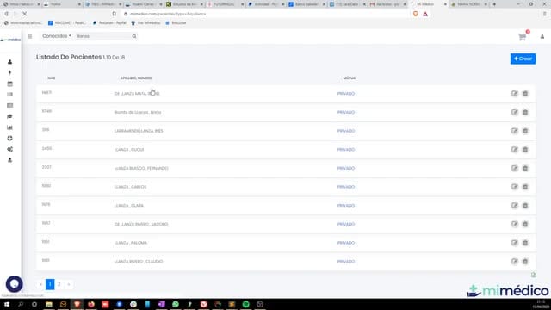Image resolution: width=551 pixels, height=310 pixels.
Task: Open Windows Start menu
Action: [x=7, y=304]
